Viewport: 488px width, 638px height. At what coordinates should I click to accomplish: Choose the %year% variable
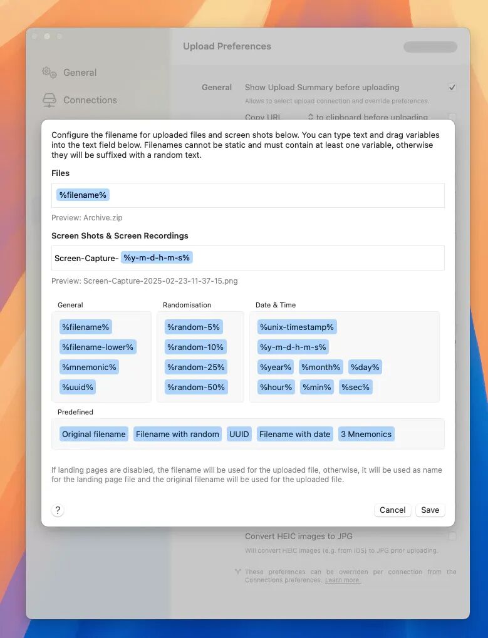pyautogui.click(x=276, y=367)
